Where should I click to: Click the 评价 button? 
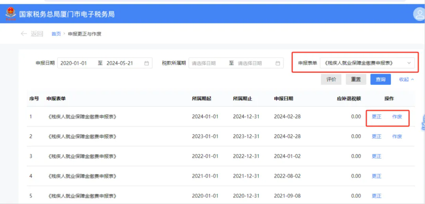click(331, 79)
